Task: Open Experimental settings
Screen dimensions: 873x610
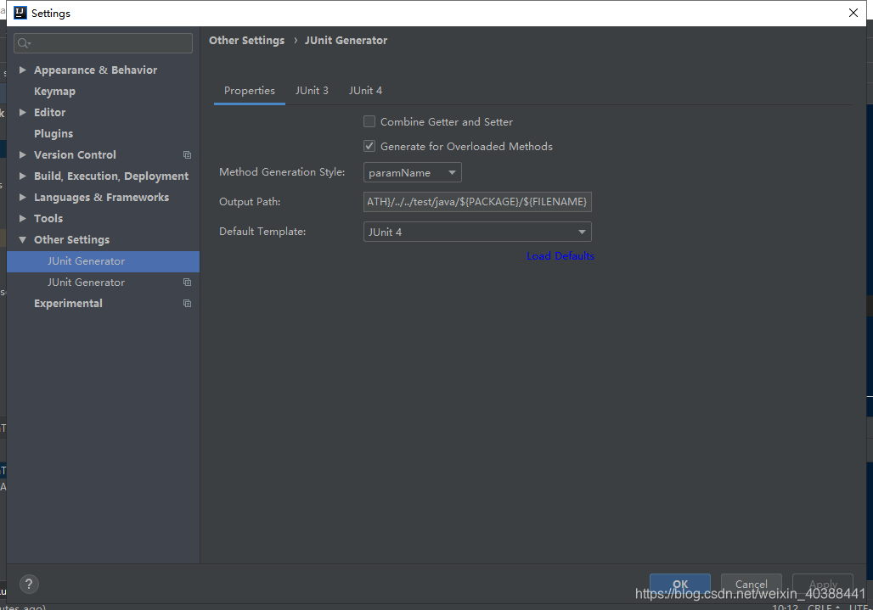Action: click(x=68, y=304)
